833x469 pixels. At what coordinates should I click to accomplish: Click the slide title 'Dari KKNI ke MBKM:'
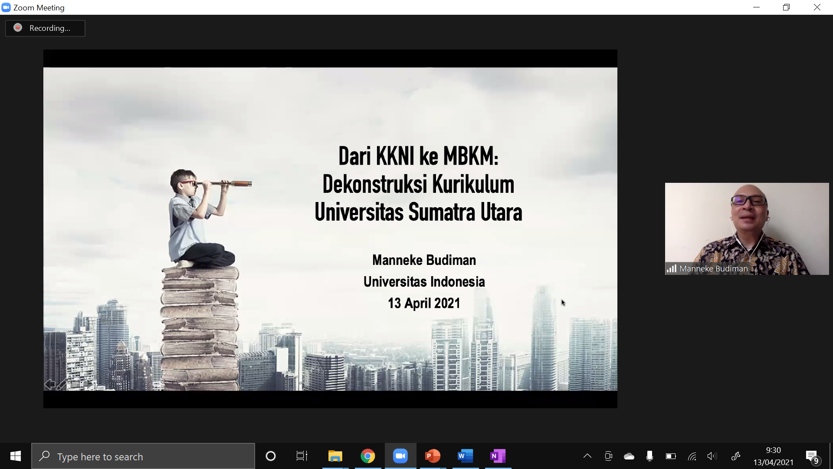point(418,156)
